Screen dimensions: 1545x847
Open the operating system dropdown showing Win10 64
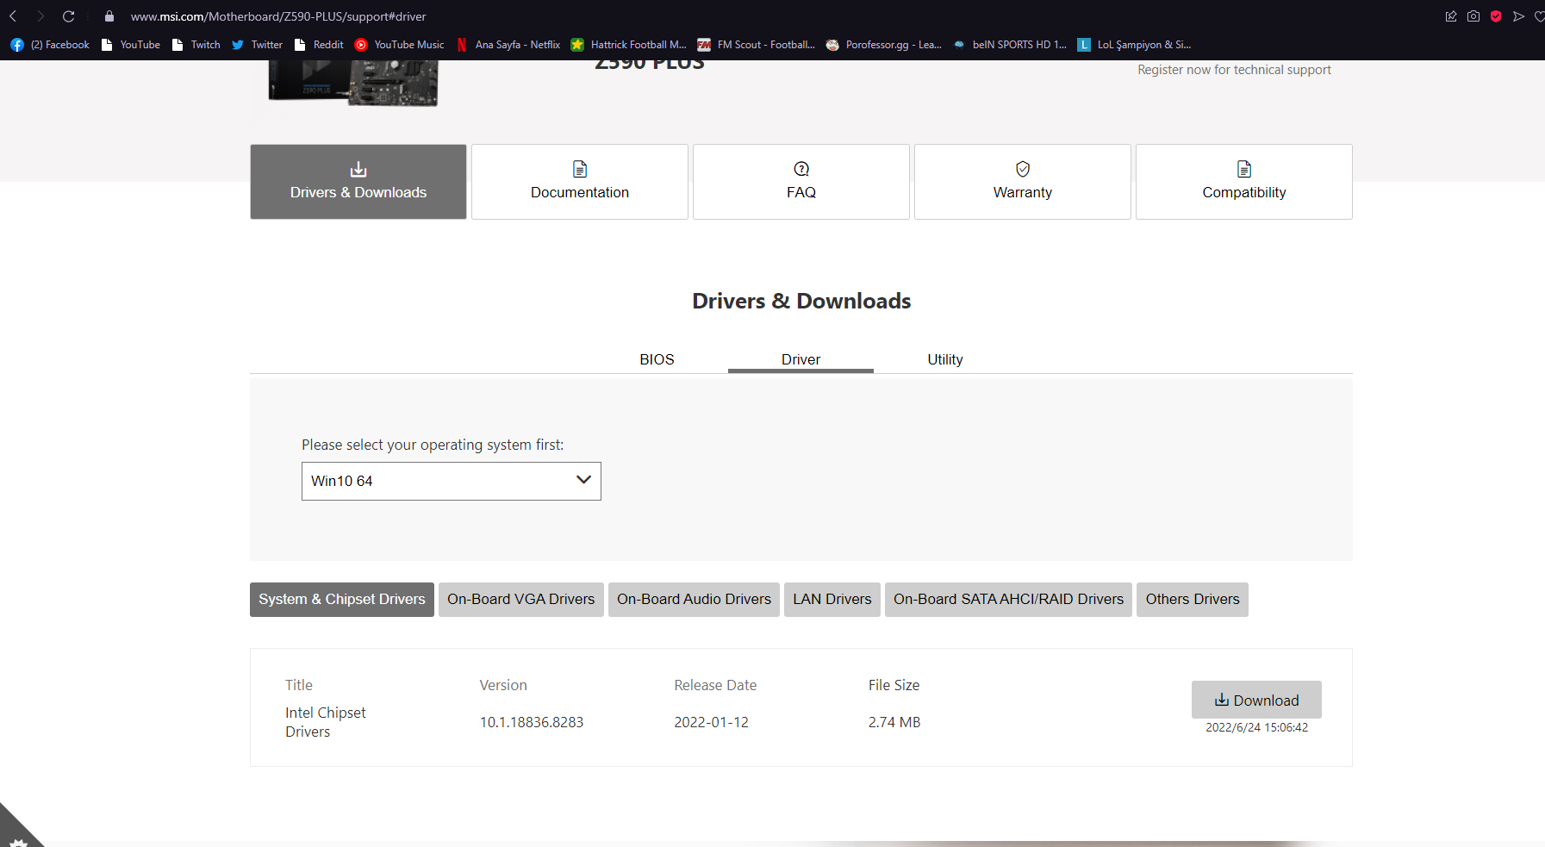point(452,481)
